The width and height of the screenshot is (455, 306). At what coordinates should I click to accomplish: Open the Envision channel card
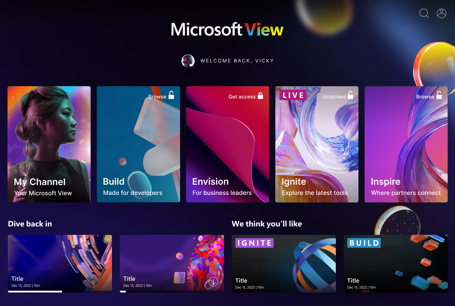coord(227,144)
